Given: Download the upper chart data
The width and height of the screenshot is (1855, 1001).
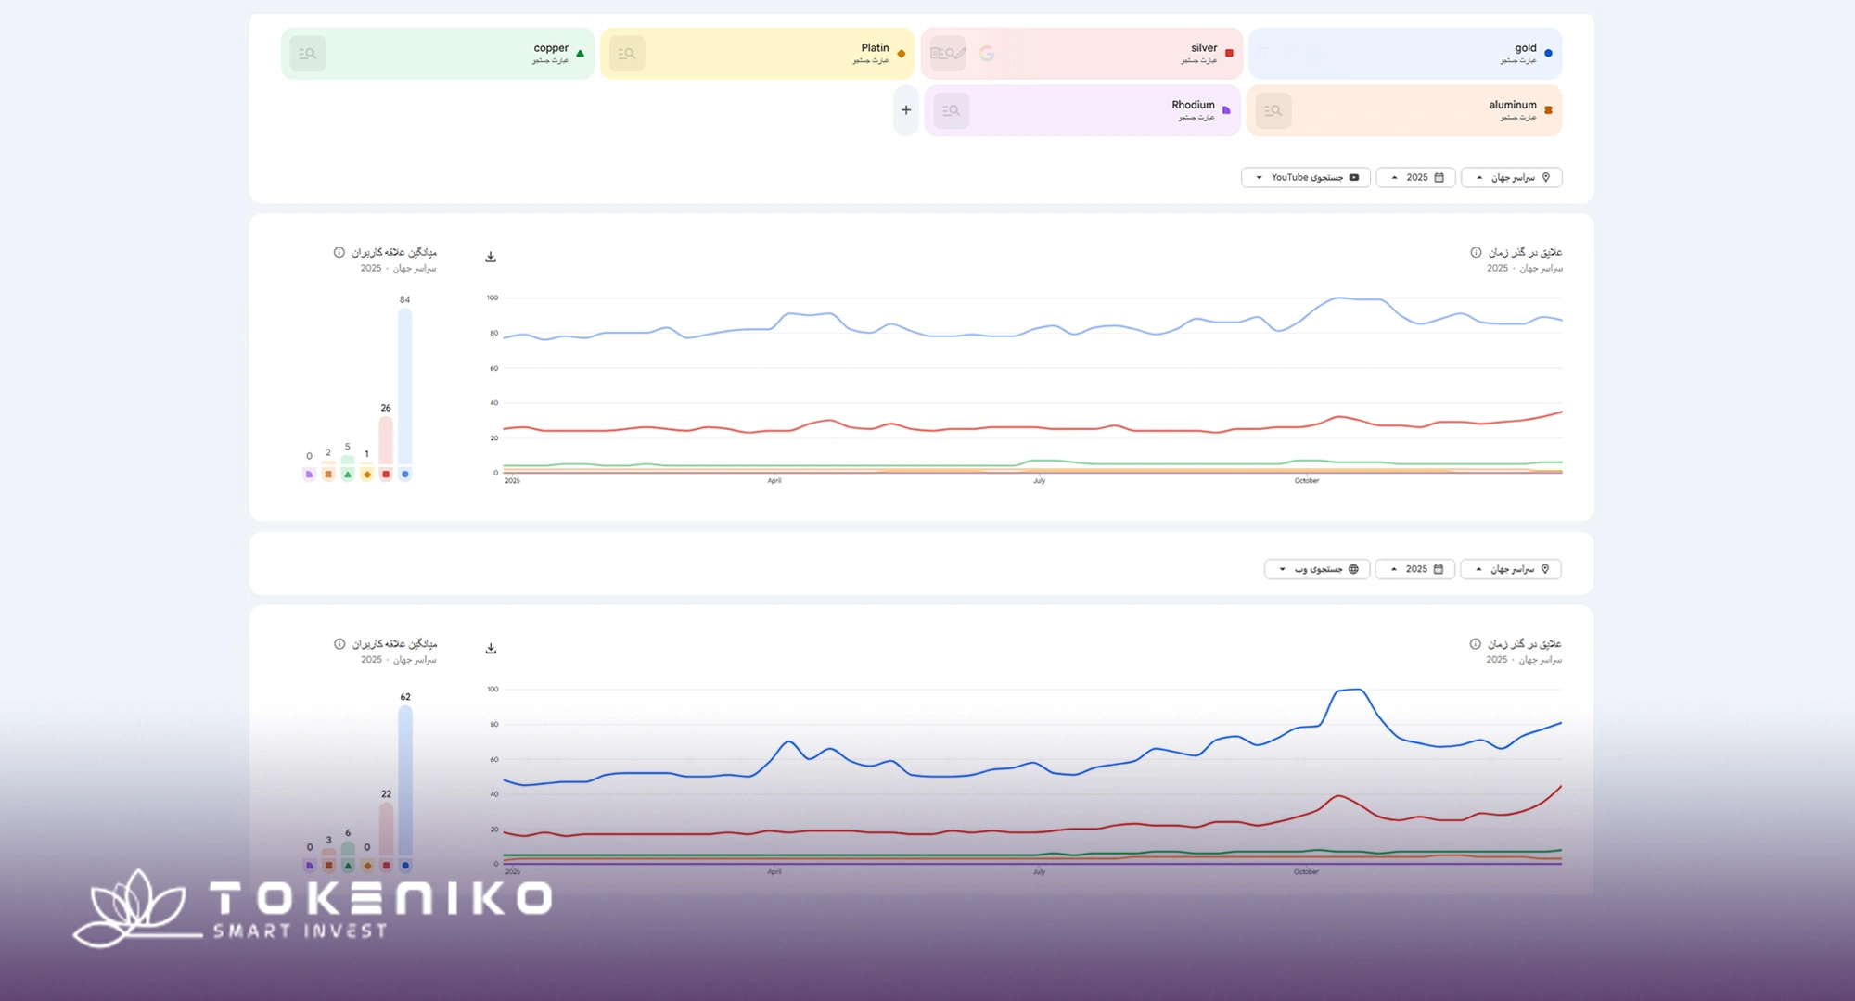Looking at the screenshot, I should tap(491, 257).
